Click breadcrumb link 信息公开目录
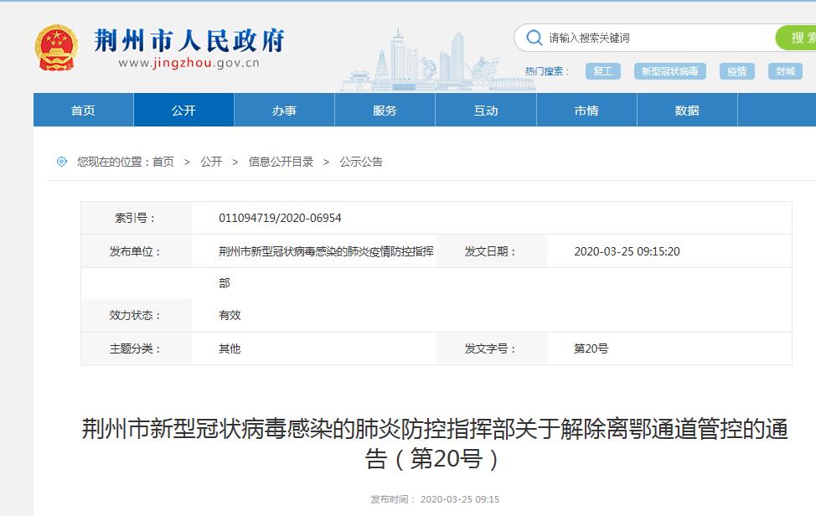 point(281,162)
